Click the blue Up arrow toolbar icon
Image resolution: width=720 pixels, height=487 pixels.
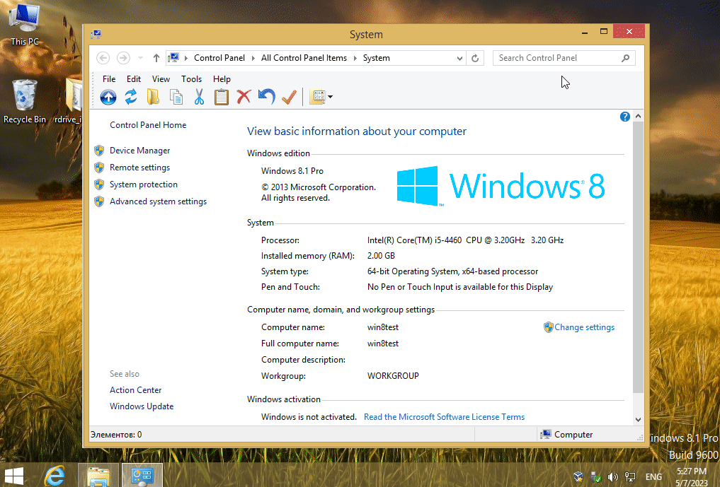tap(108, 98)
